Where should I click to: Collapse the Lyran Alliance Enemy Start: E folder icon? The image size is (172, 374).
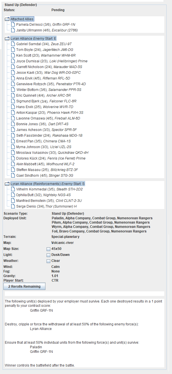point(7,38)
